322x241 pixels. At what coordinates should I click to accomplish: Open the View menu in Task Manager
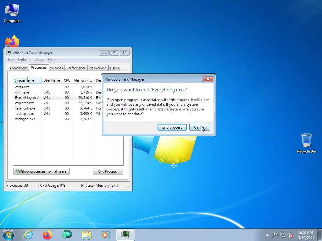[39, 60]
